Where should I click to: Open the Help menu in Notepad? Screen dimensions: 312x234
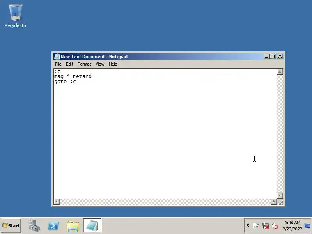coord(113,64)
